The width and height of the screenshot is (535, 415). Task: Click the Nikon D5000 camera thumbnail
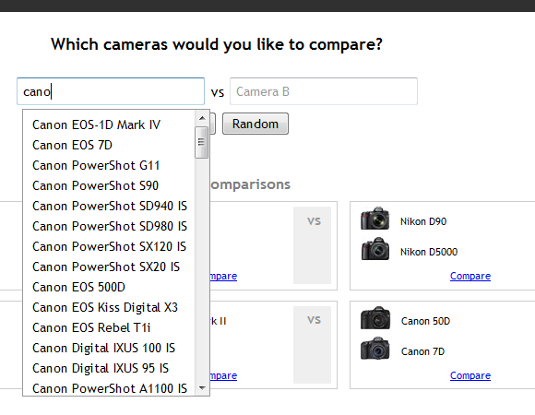point(375,249)
